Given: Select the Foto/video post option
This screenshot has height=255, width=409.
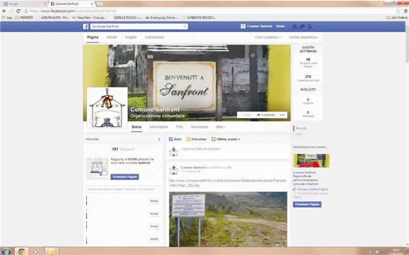Looking at the screenshot, I should [x=197, y=139].
